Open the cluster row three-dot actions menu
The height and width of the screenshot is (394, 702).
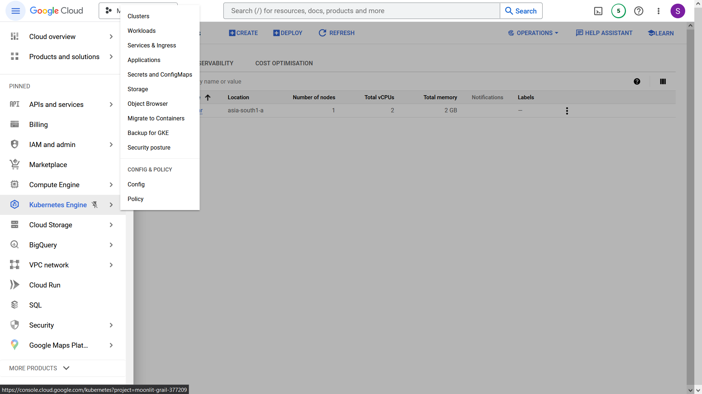(567, 111)
